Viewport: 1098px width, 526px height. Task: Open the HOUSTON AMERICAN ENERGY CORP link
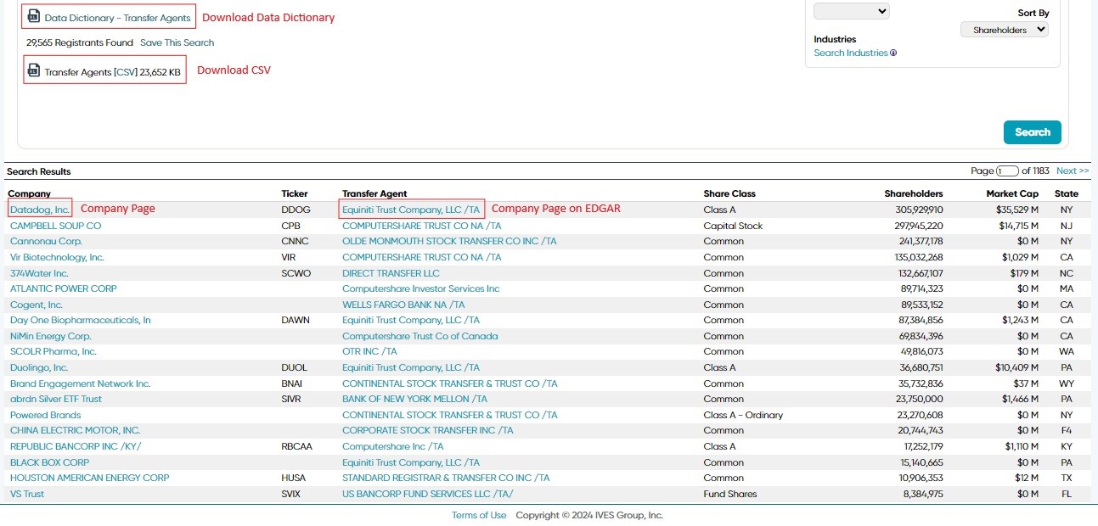pos(90,478)
